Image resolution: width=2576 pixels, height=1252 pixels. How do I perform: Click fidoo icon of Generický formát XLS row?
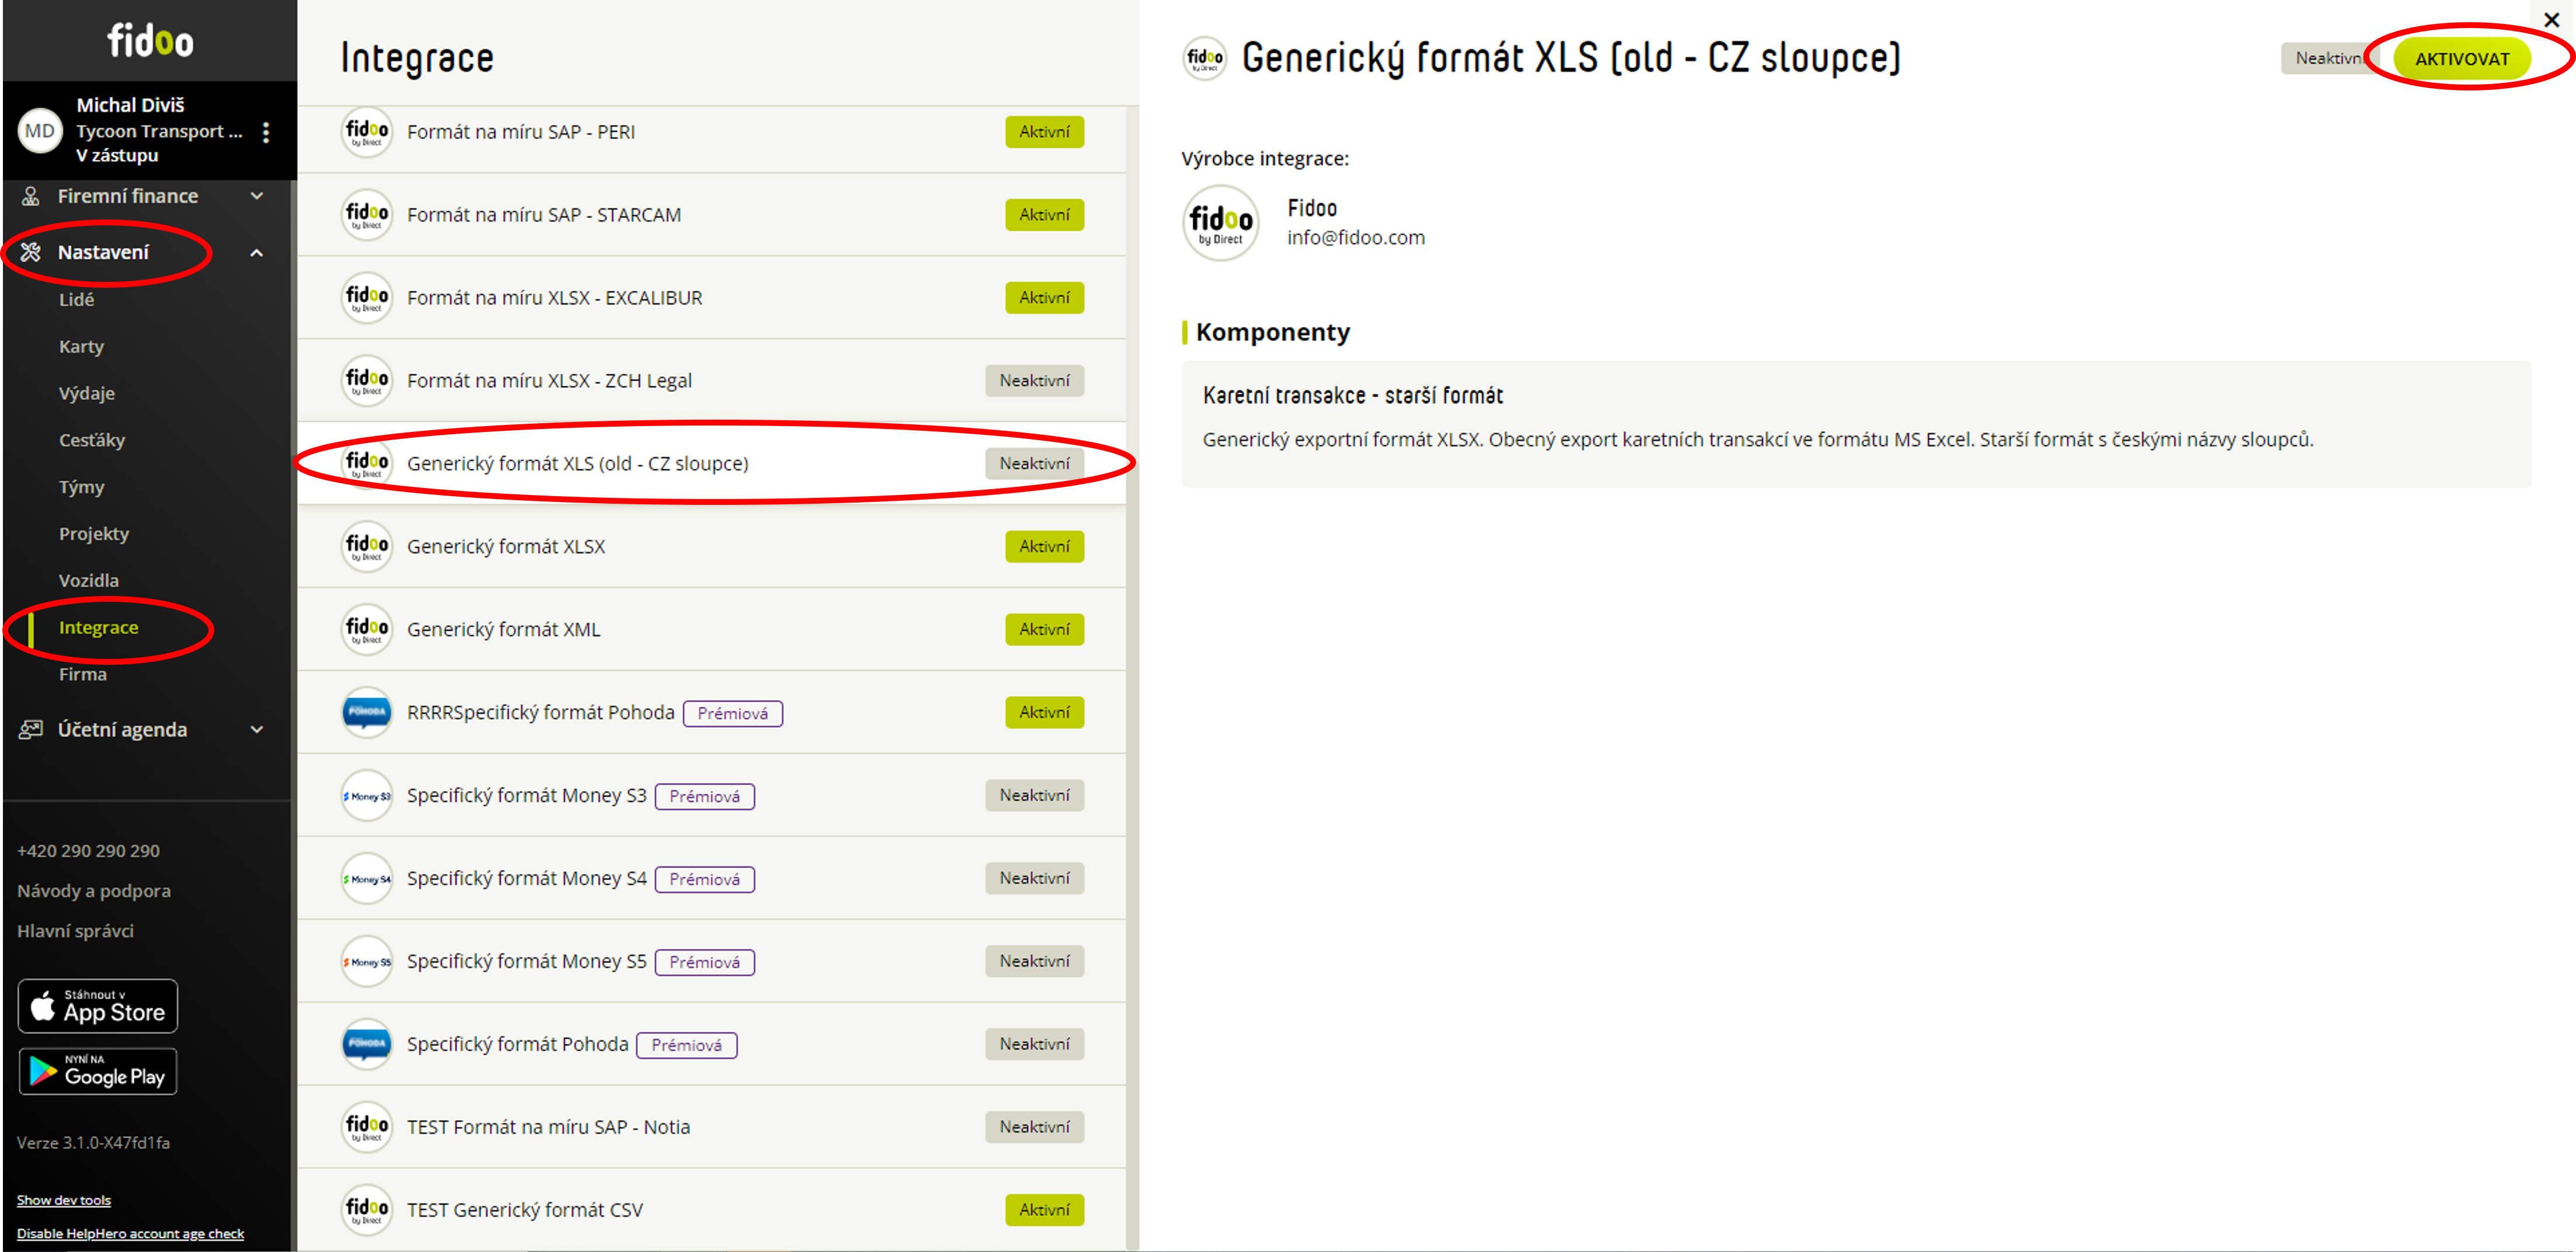click(367, 463)
